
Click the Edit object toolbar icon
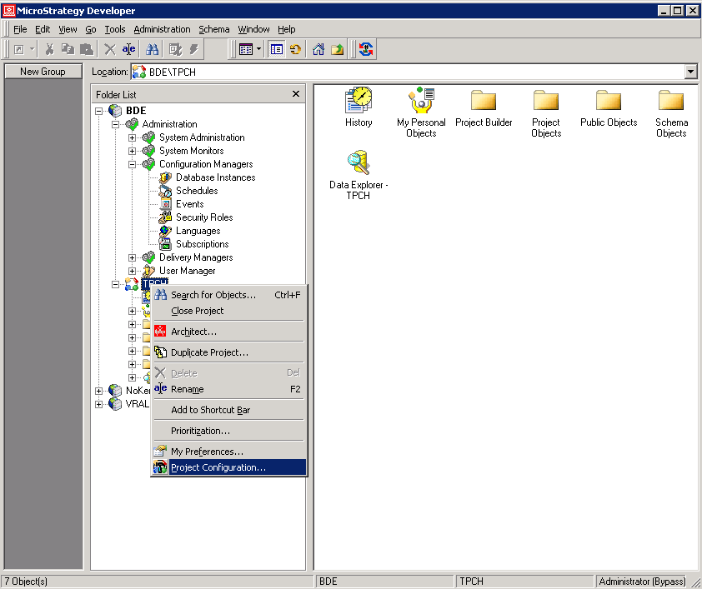pos(175,49)
